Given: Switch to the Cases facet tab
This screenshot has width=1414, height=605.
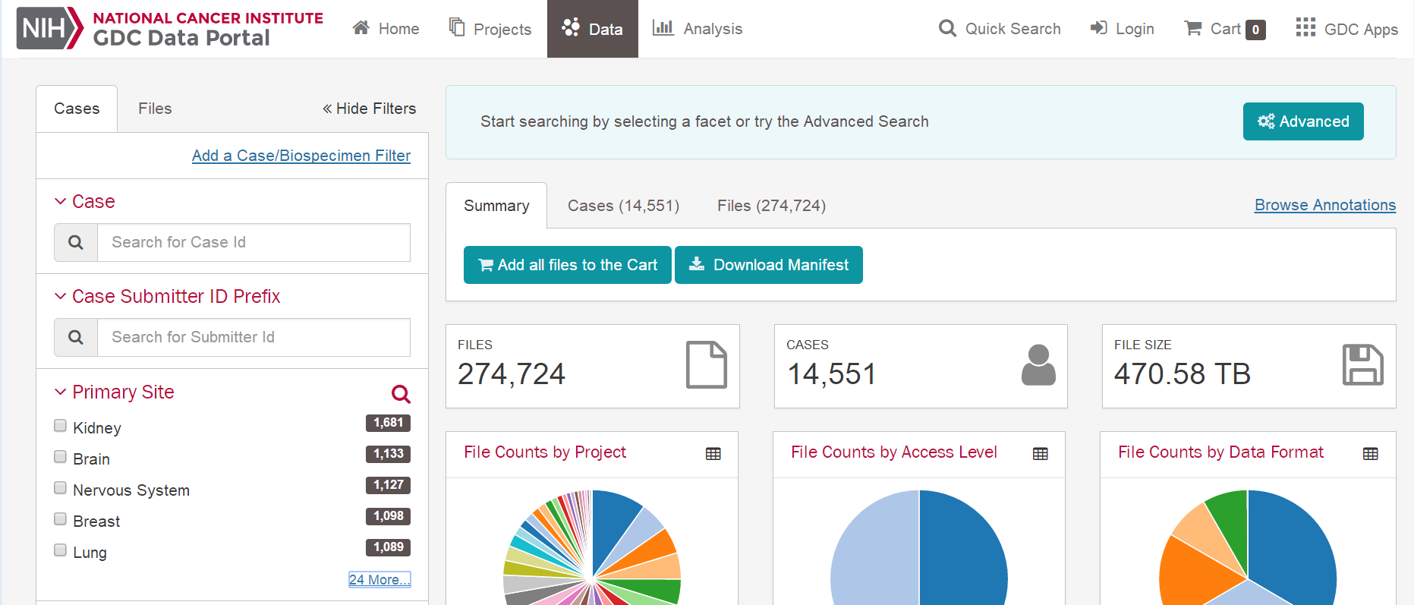Looking at the screenshot, I should click(77, 109).
